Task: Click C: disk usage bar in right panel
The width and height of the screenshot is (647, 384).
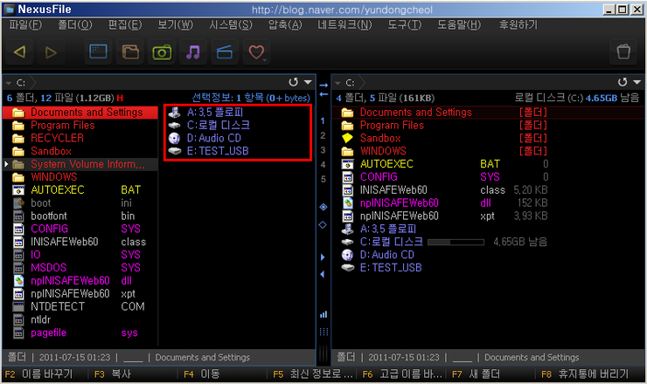Action: (x=456, y=243)
